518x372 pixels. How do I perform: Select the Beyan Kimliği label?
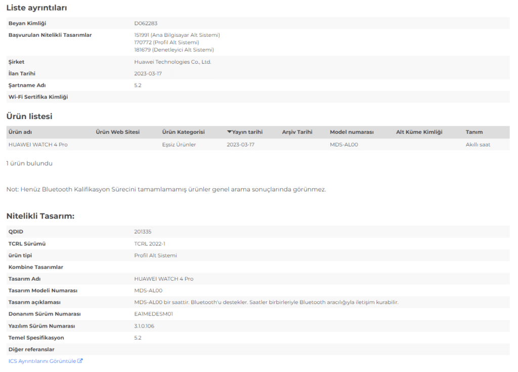27,23
